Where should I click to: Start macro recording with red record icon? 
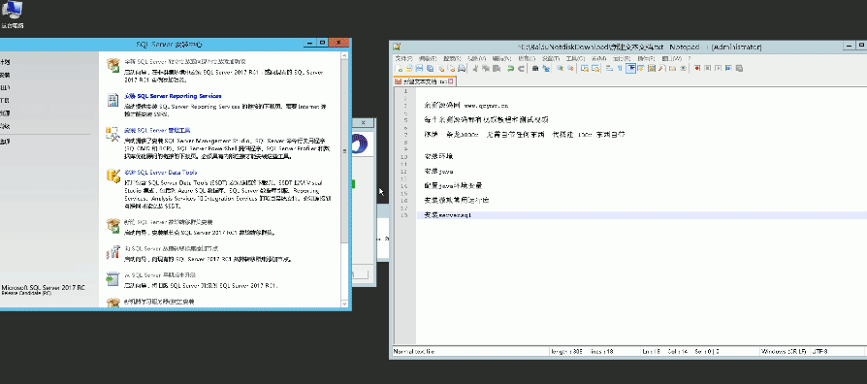[697, 69]
